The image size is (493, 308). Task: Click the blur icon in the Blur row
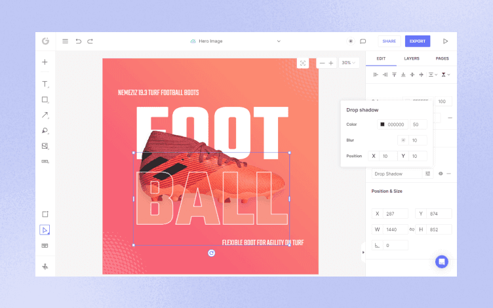403,140
